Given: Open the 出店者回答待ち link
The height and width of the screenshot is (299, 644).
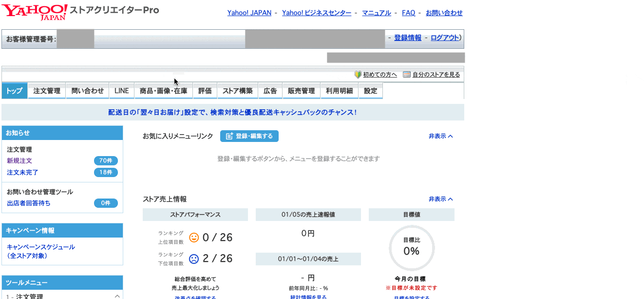Looking at the screenshot, I should click(x=29, y=203).
